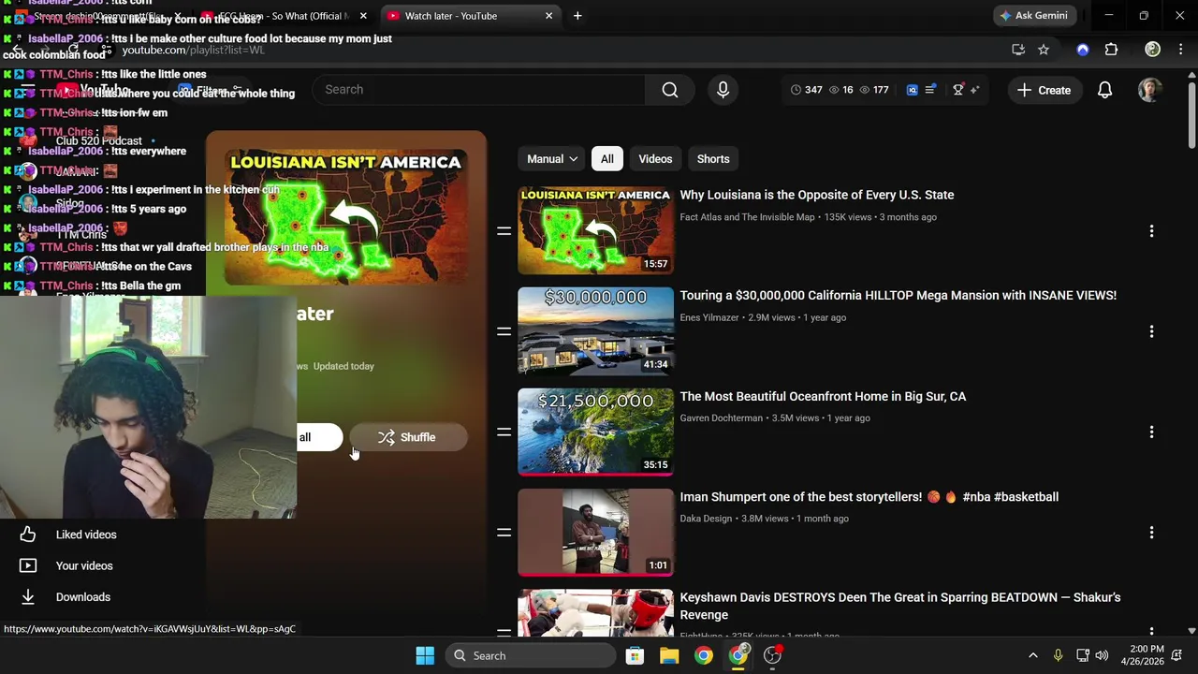This screenshot has height=674, width=1198.
Task: Open a new browser tab
Action: click(x=577, y=16)
